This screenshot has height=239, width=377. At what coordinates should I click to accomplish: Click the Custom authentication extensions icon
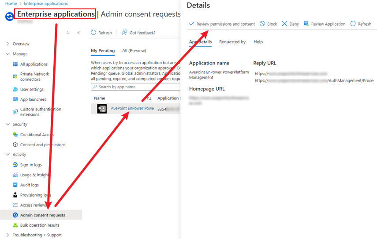[x=15, y=112]
